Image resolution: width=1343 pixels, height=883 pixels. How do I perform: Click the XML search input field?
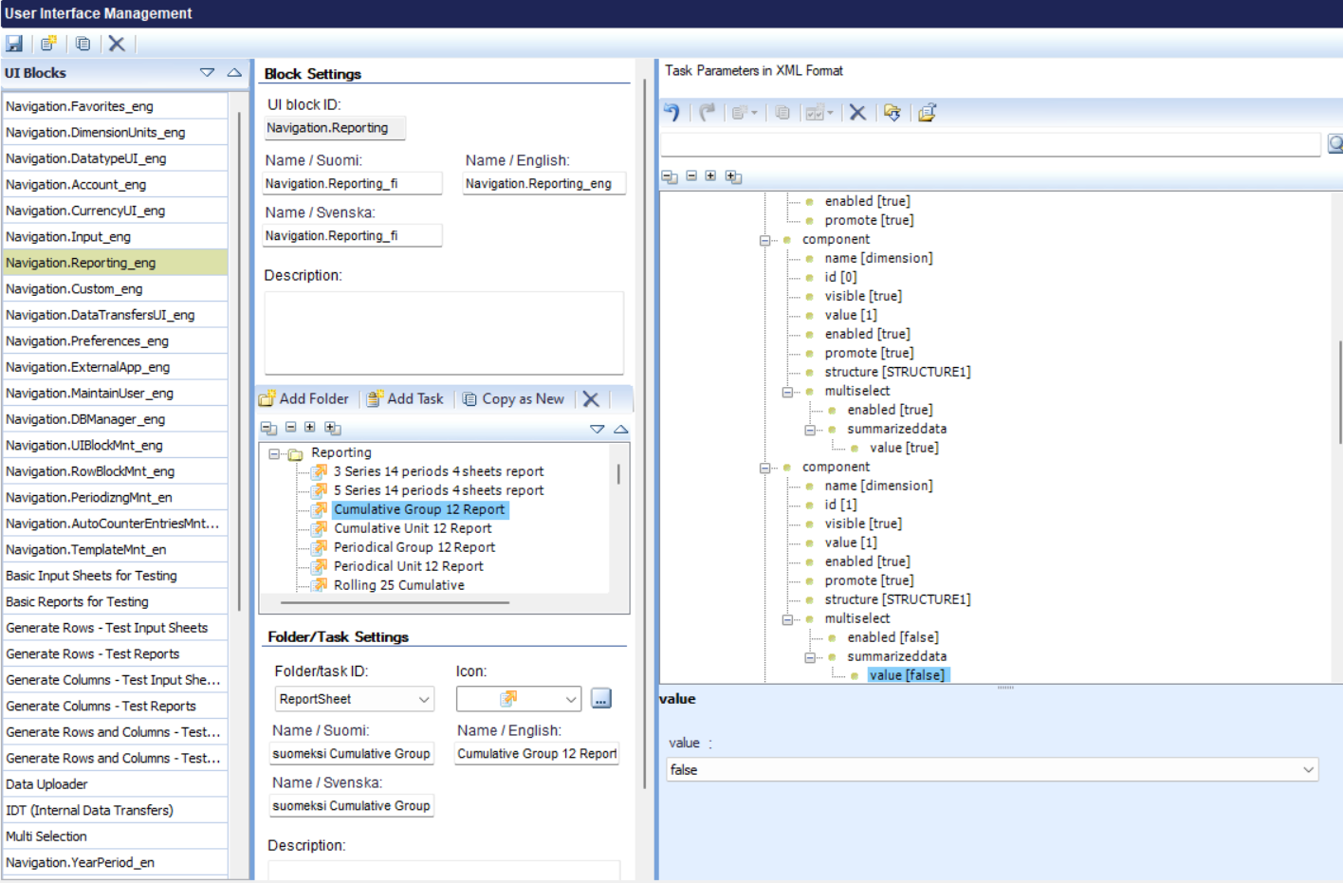tap(990, 144)
